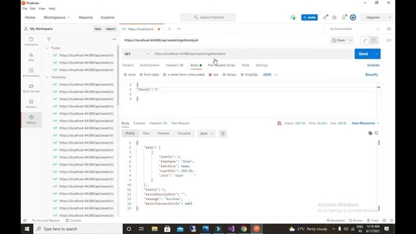Search the response with magnifier icon
416x234 pixels.
click(x=376, y=133)
